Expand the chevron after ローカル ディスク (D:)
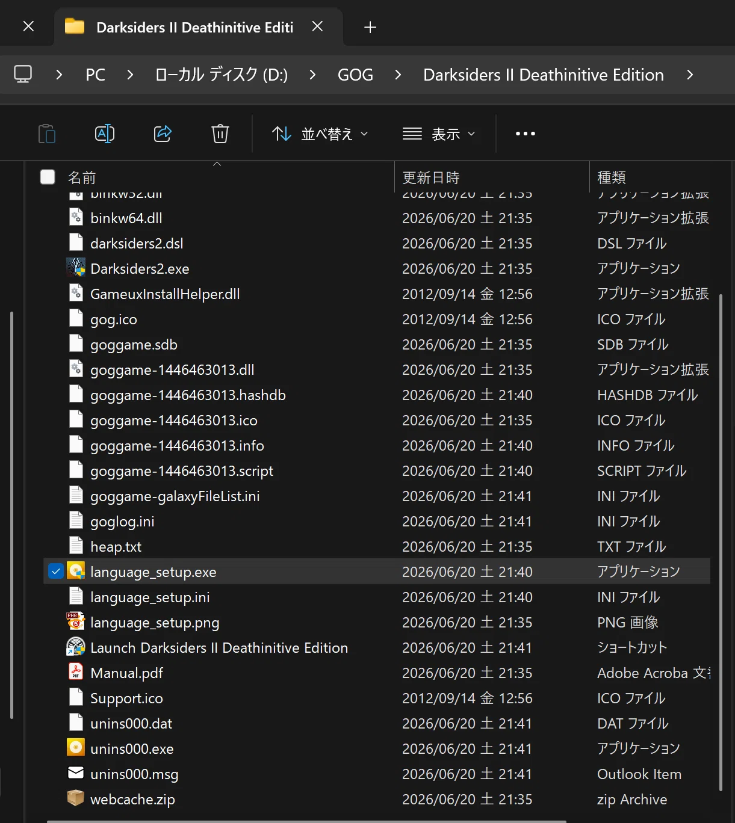Viewport: 735px width, 823px height. (x=312, y=75)
